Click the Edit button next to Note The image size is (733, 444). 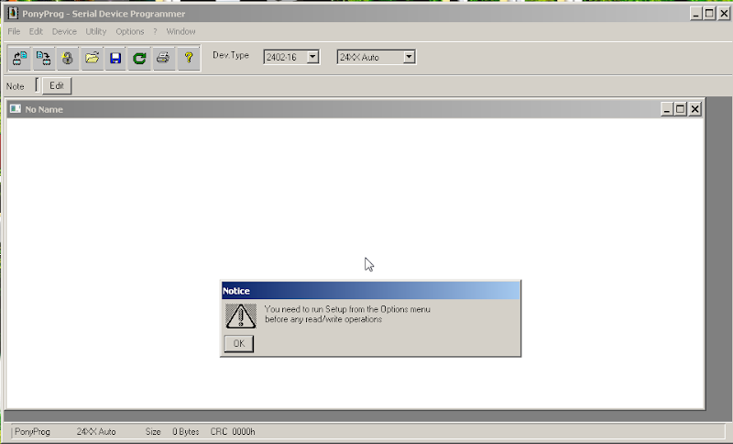[x=57, y=85]
